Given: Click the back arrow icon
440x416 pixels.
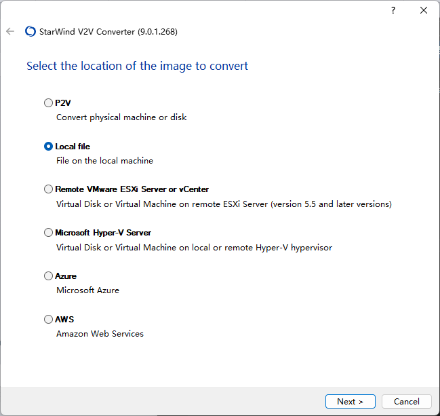Looking at the screenshot, I should [10, 31].
